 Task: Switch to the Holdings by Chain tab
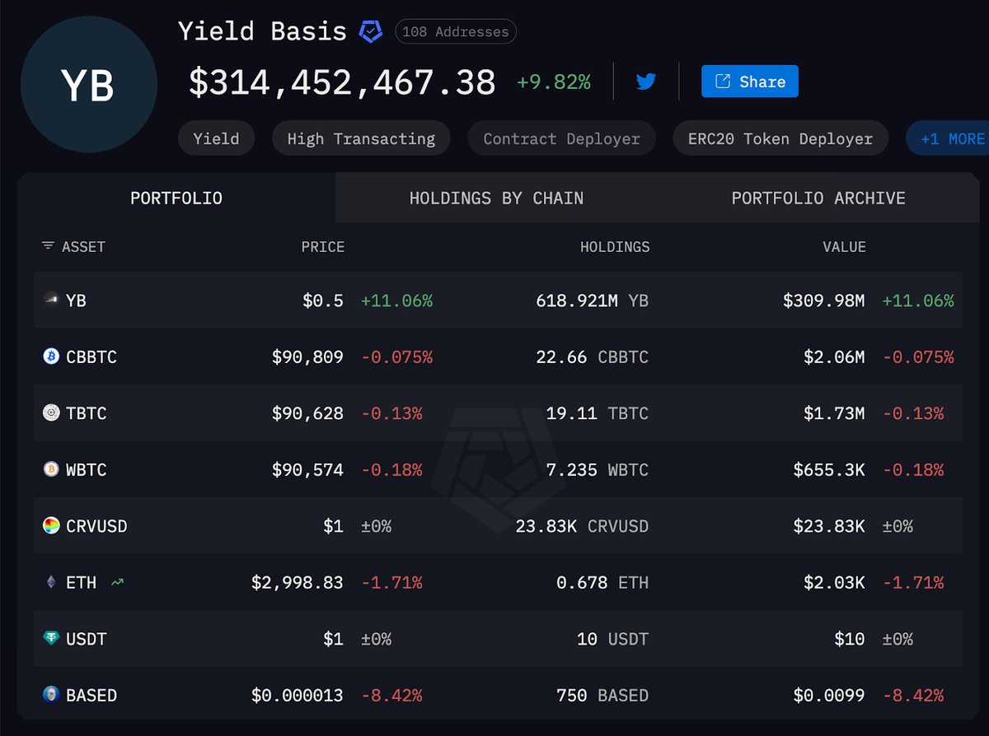click(496, 198)
